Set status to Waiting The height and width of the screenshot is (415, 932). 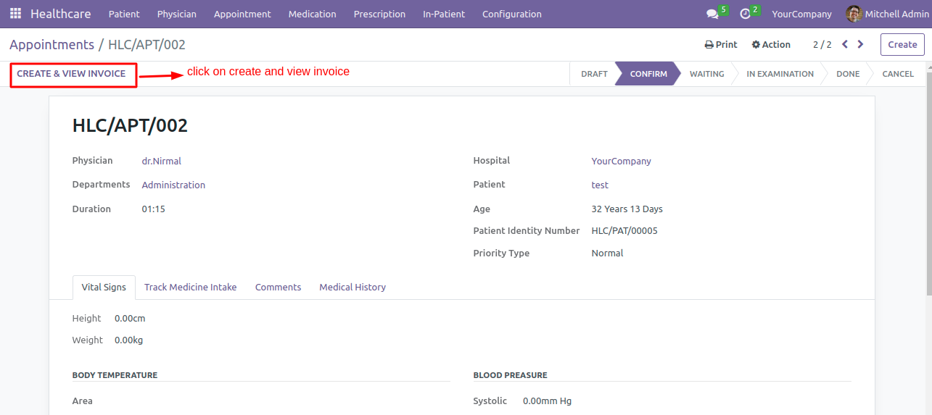pos(706,74)
